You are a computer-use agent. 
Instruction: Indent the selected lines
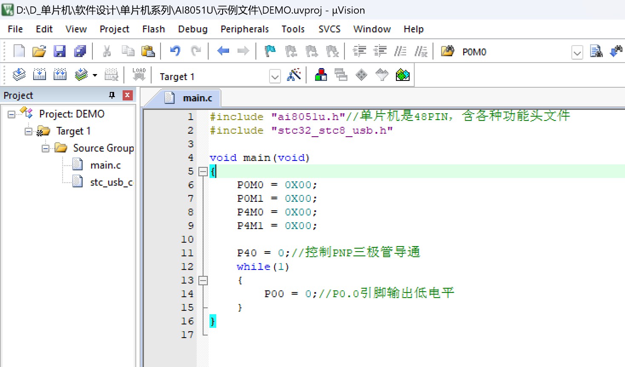[359, 52]
